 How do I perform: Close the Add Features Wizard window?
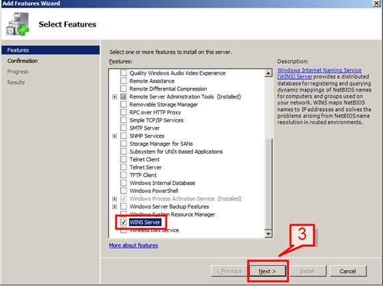(376, 3)
